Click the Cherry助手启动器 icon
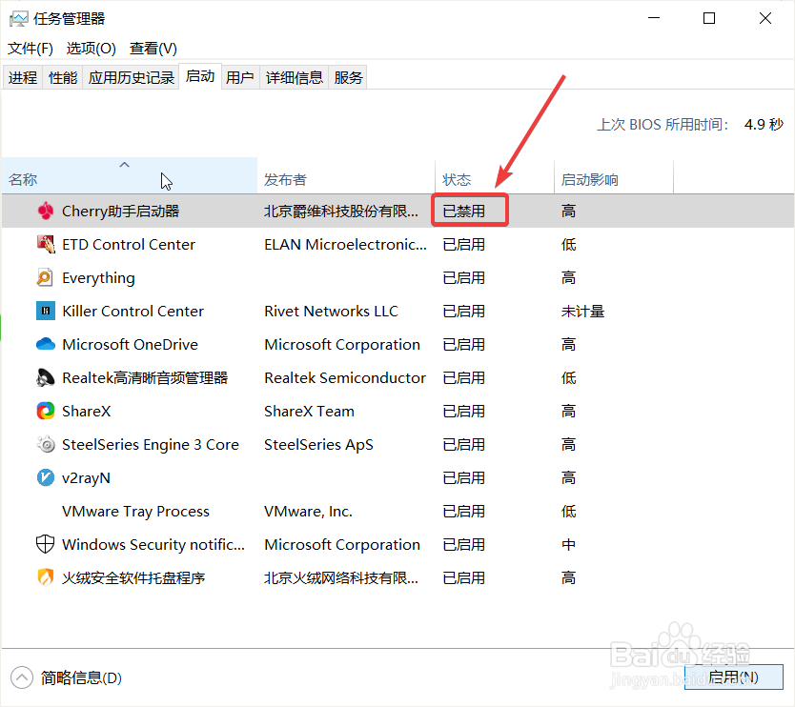 click(45, 211)
